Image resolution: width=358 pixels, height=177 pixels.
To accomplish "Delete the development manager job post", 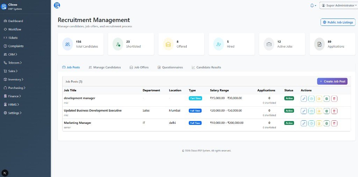I will 334,99.
